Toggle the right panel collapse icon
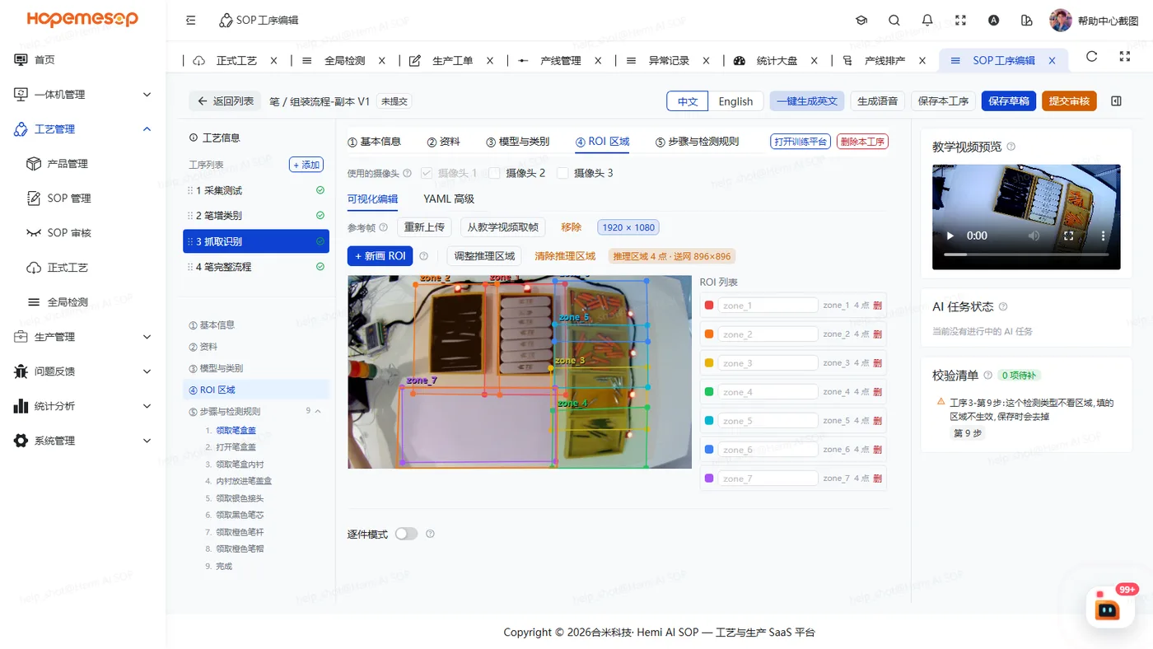Image resolution: width=1153 pixels, height=649 pixels. 1117,101
